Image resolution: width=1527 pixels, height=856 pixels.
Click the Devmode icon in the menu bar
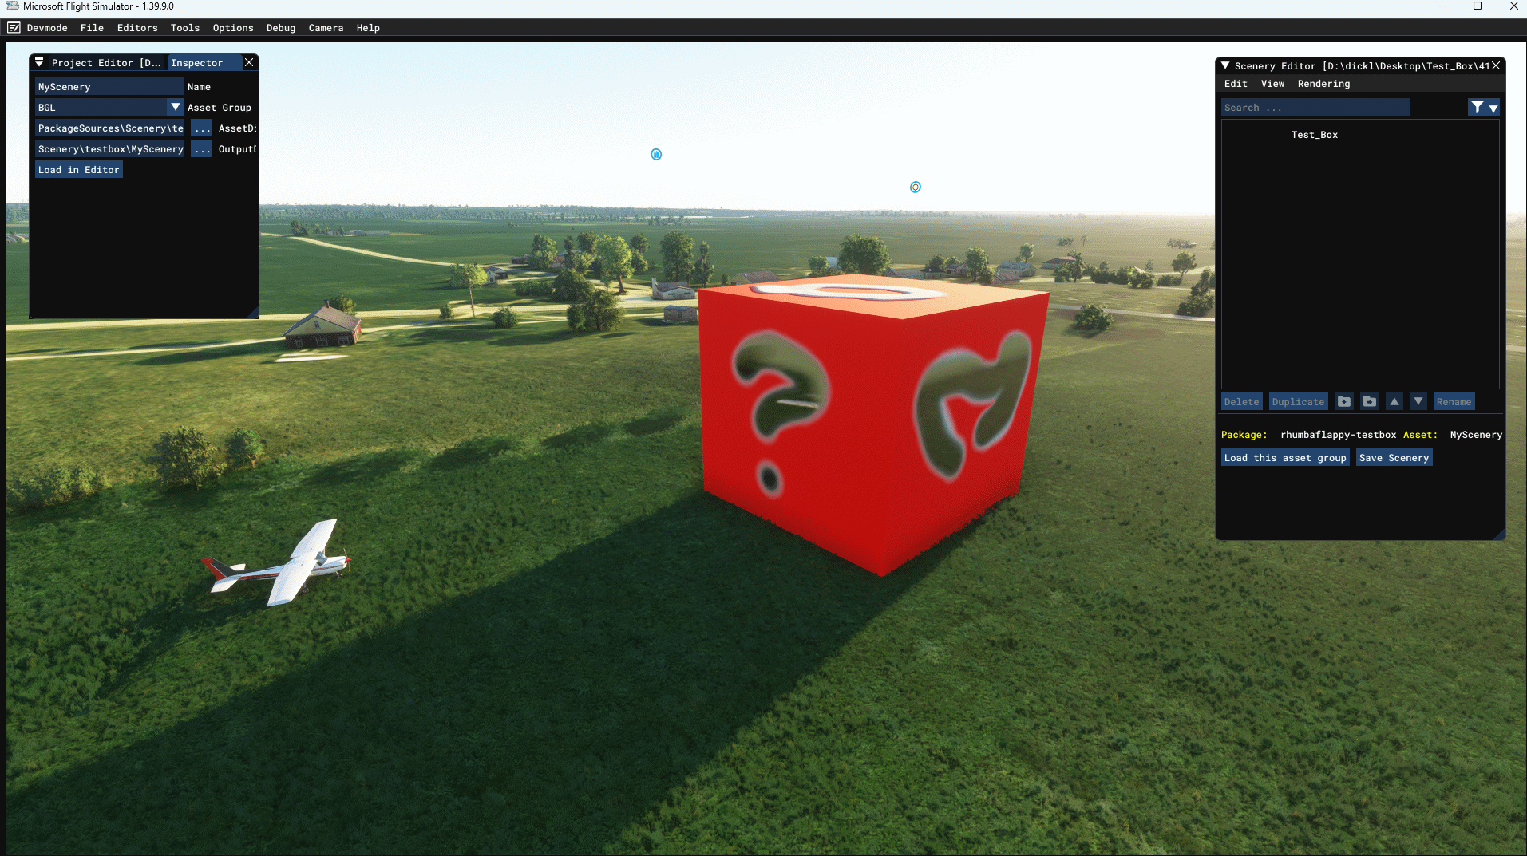coord(14,28)
